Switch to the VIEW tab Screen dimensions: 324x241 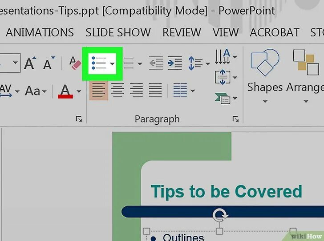226,32
